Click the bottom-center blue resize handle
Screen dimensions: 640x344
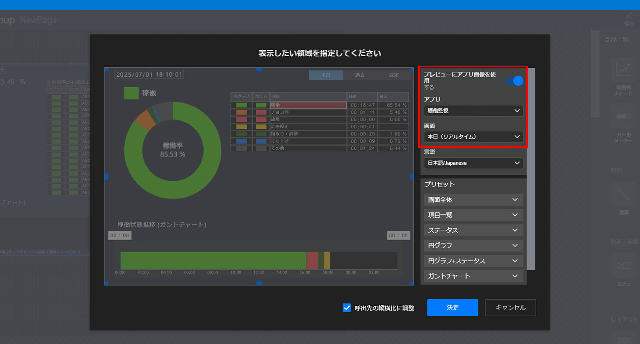click(x=259, y=284)
